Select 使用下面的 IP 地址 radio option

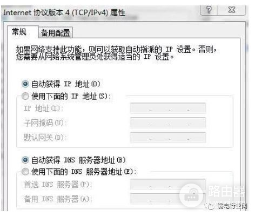25,96
